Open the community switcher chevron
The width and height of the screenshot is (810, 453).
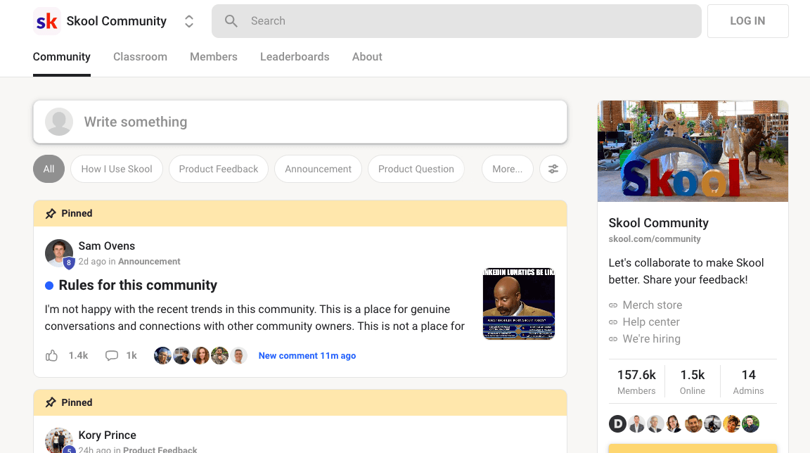(188, 20)
